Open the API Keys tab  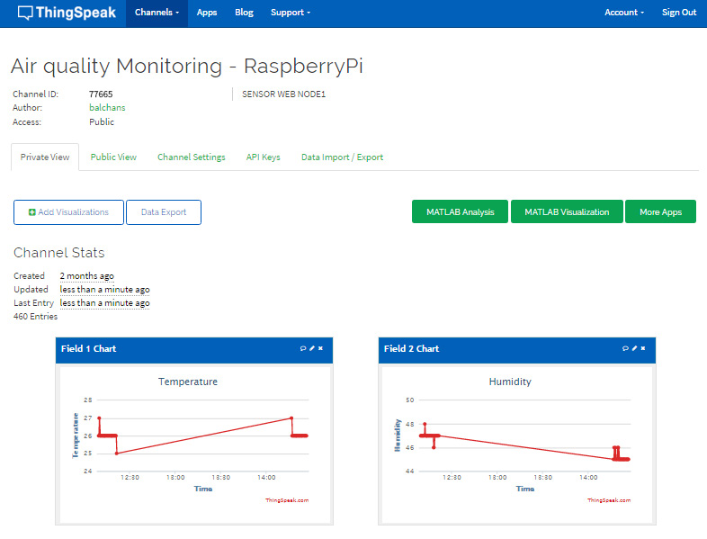pos(264,157)
